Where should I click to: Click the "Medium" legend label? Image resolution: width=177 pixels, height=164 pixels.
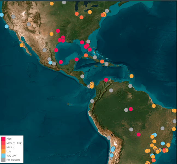(x=11, y=147)
